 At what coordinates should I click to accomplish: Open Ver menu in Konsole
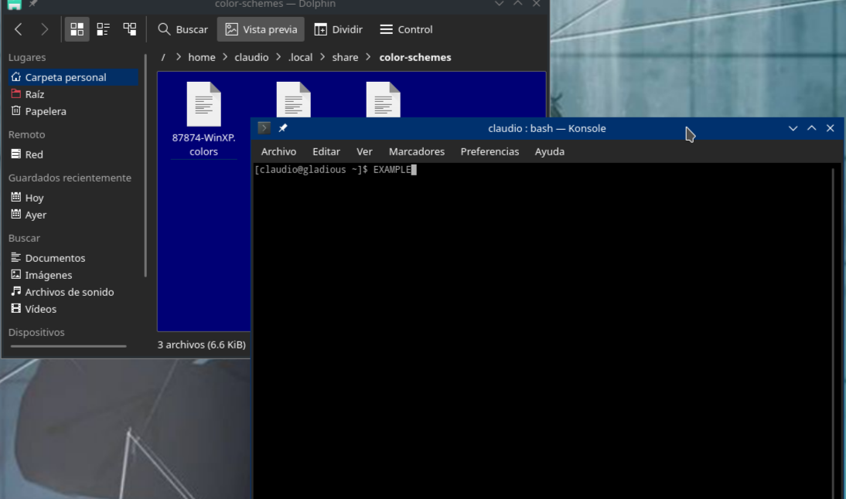(365, 151)
